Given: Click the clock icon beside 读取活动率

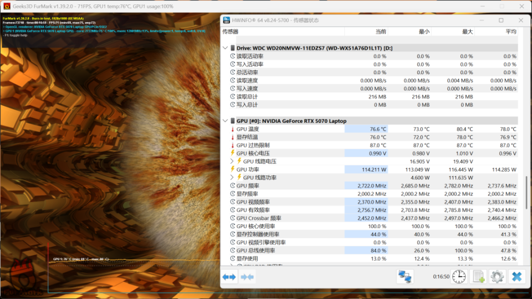Looking at the screenshot, I should 232,56.
